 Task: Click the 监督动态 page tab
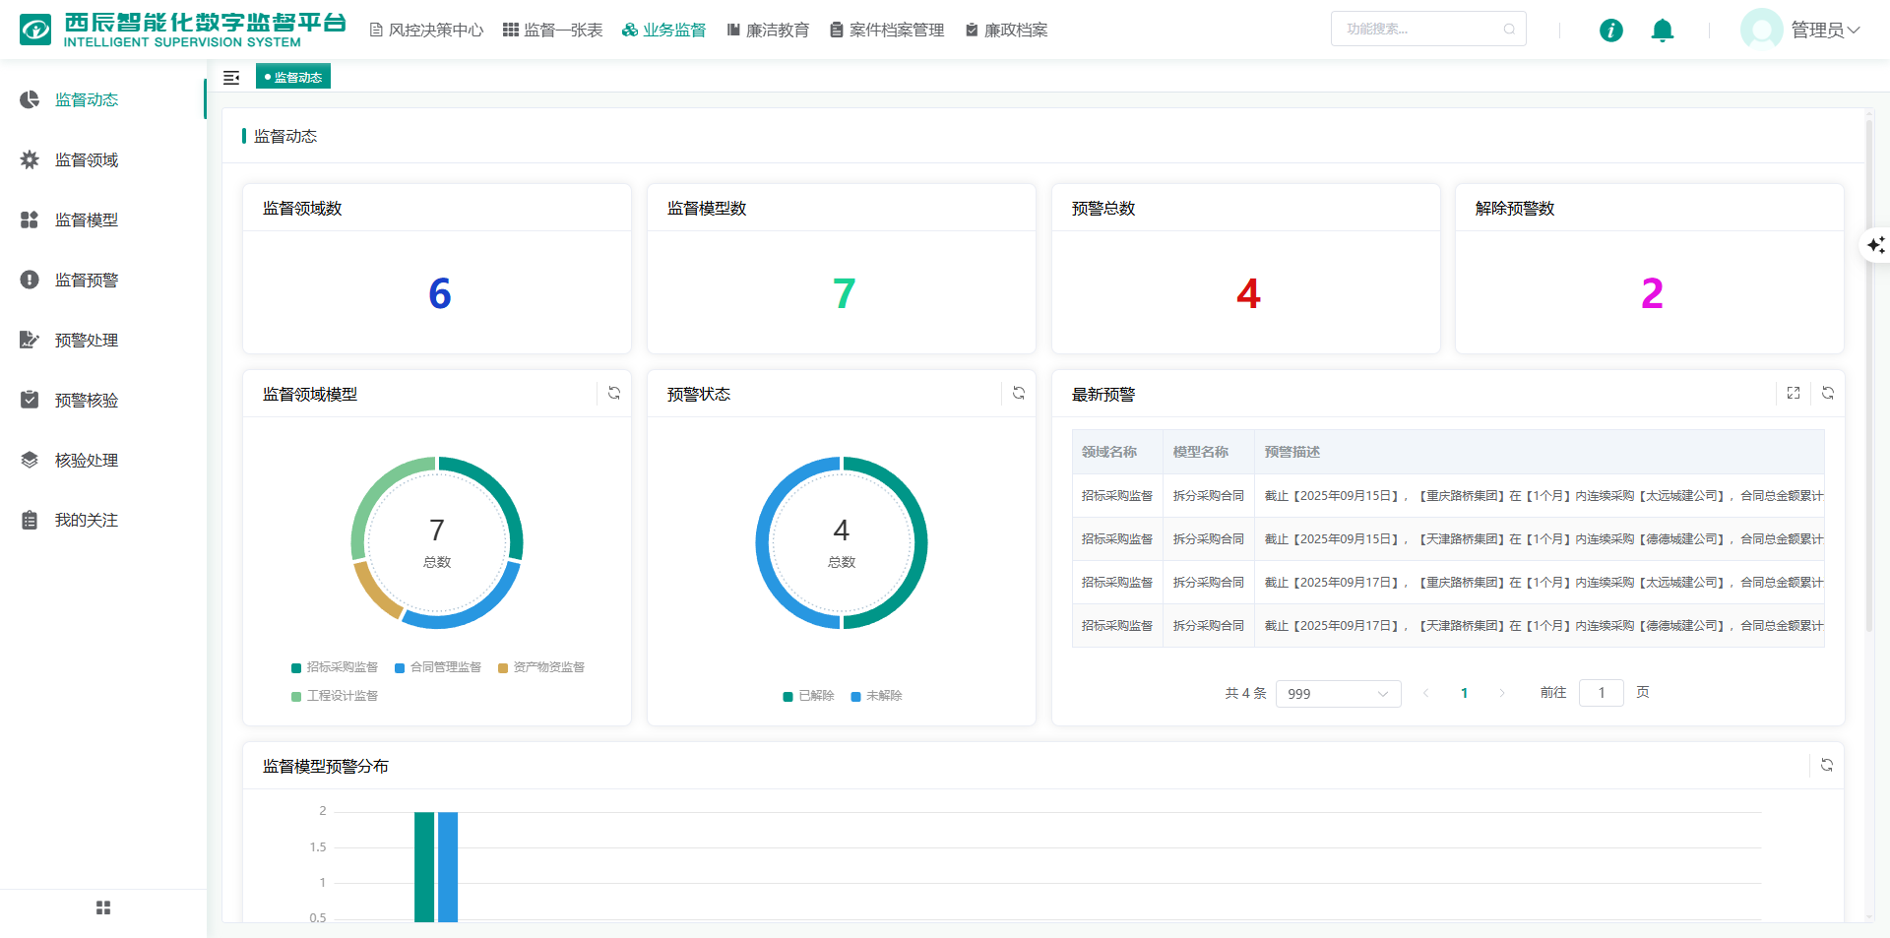tap(293, 78)
